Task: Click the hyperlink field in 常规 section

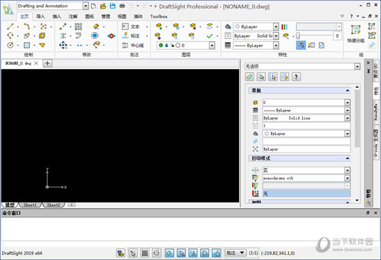Action: point(306,141)
